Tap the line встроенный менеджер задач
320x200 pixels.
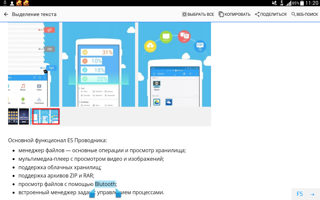[x=91, y=192]
